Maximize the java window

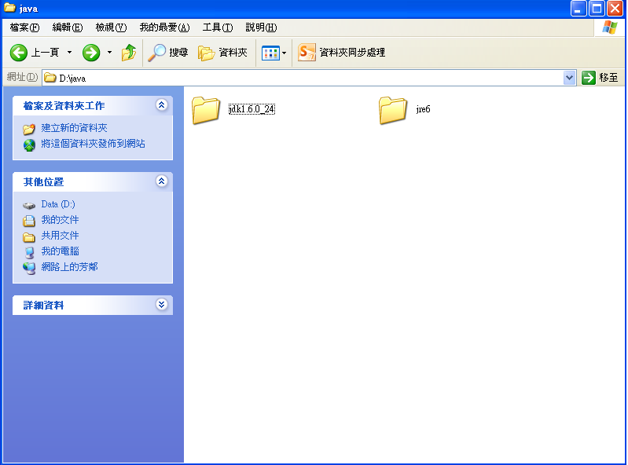pos(597,9)
